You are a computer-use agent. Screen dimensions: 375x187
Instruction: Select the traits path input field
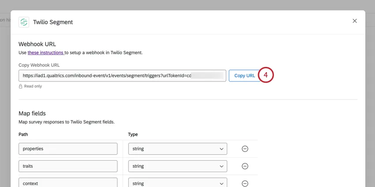click(x=68, y=166)
